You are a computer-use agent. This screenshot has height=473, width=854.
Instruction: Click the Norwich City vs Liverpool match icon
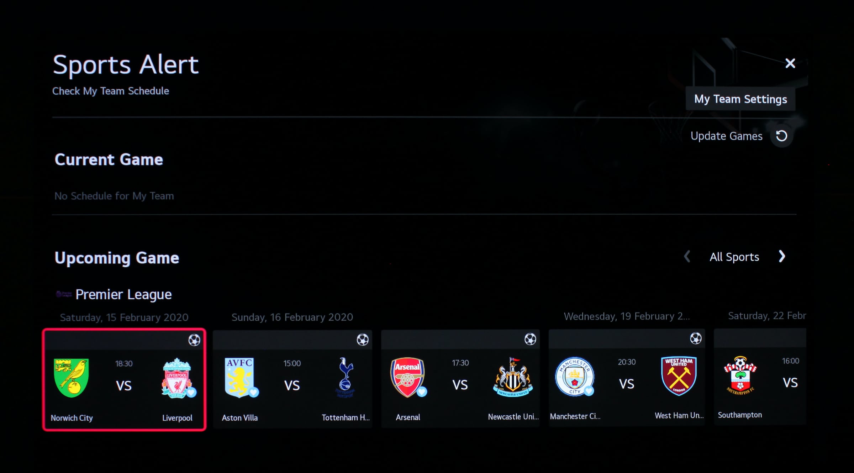point(123,379)
